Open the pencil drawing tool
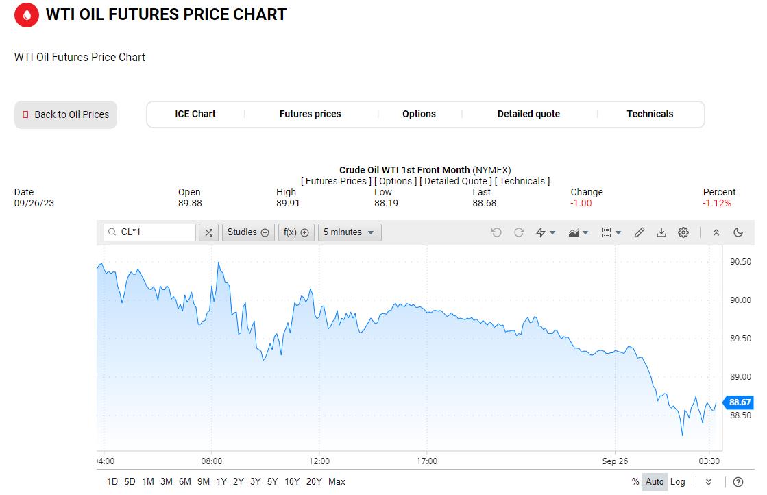Viewport: 767px width, 495px height. [x=640, y=232]
